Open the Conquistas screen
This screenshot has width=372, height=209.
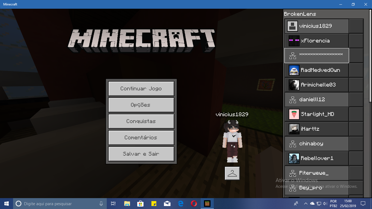[x=141, y=121]
